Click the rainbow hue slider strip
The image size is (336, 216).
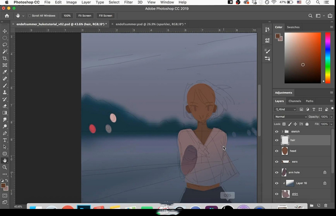(328, 58)
